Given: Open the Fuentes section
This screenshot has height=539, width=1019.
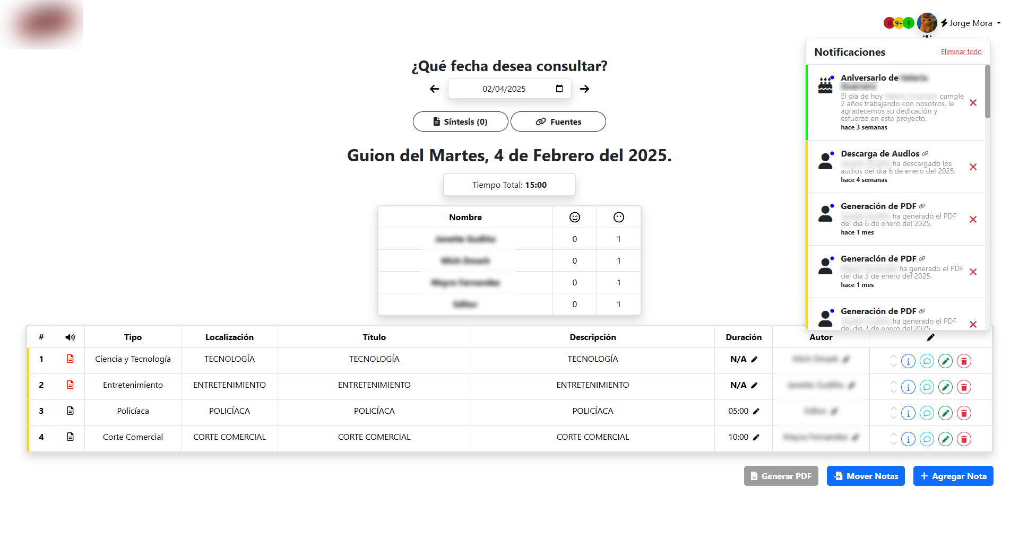Looking at the screenshot, I should point(558,122).
